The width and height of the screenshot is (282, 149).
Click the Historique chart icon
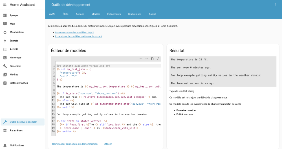tap(5, 58)
